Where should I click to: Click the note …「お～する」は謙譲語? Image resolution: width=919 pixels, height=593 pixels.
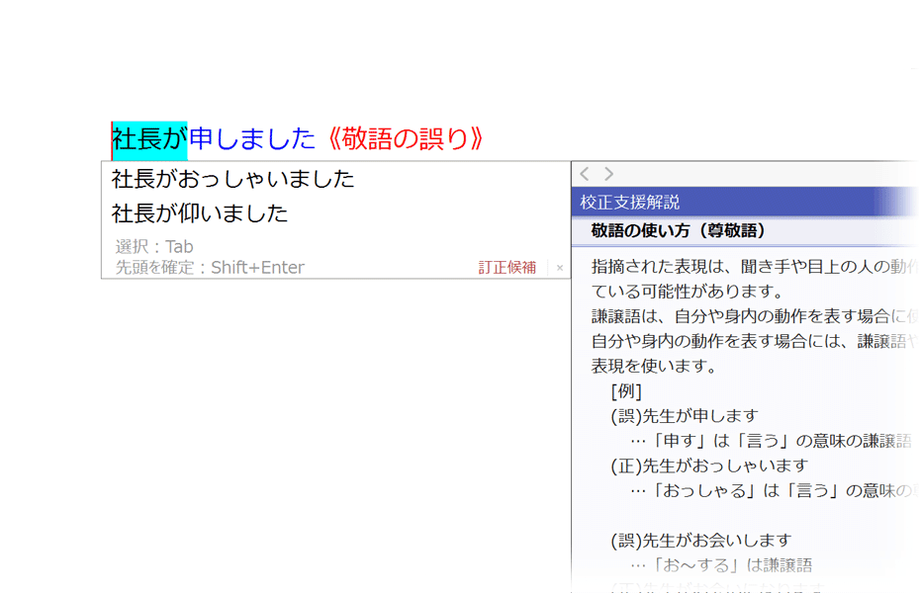click(x=721, y=565)
